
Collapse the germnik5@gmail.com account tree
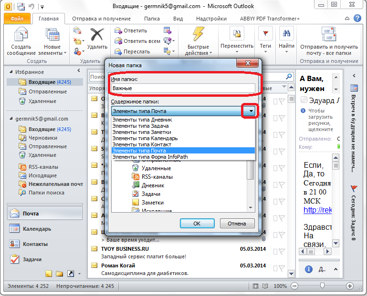[11, 119]
